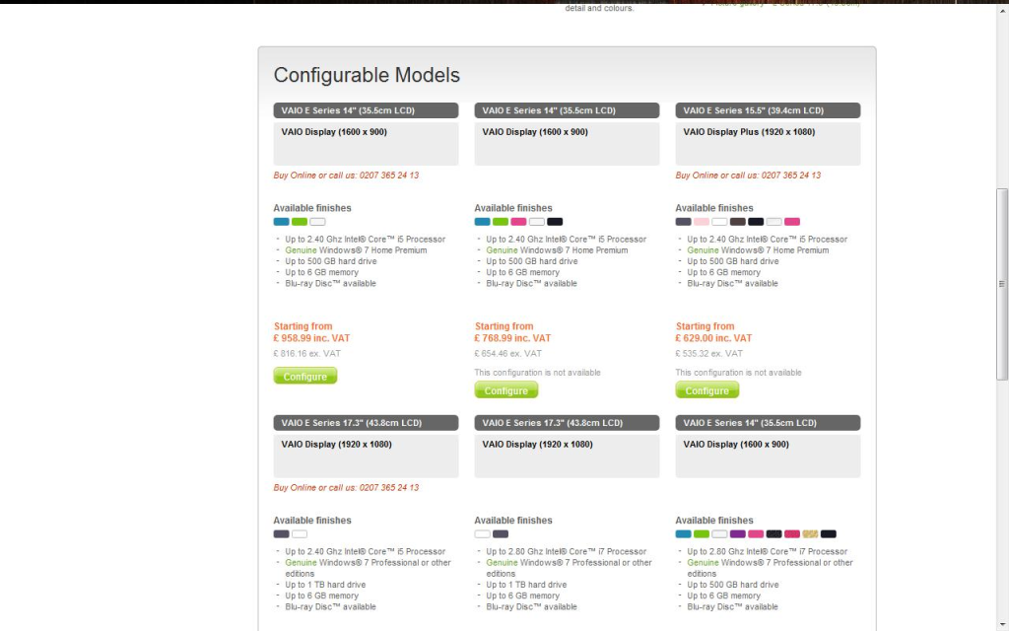This screenshot has width=1009, height=631.
Task: Choose the pink finish on the £768.99 model
Action: [518, 222]
